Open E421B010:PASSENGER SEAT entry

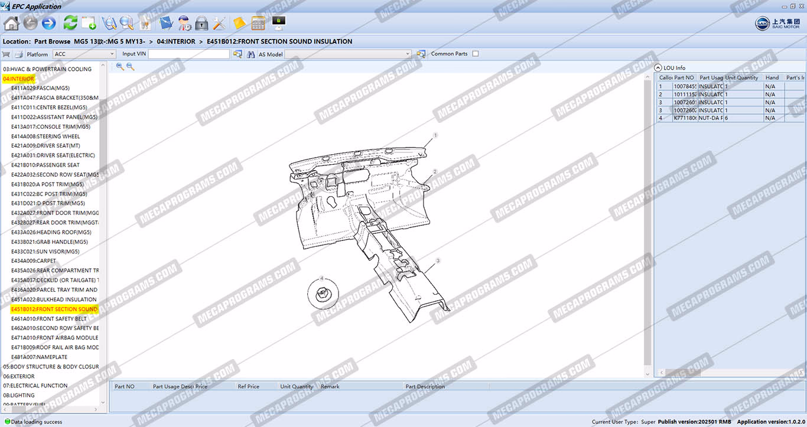tap(45, 165)
